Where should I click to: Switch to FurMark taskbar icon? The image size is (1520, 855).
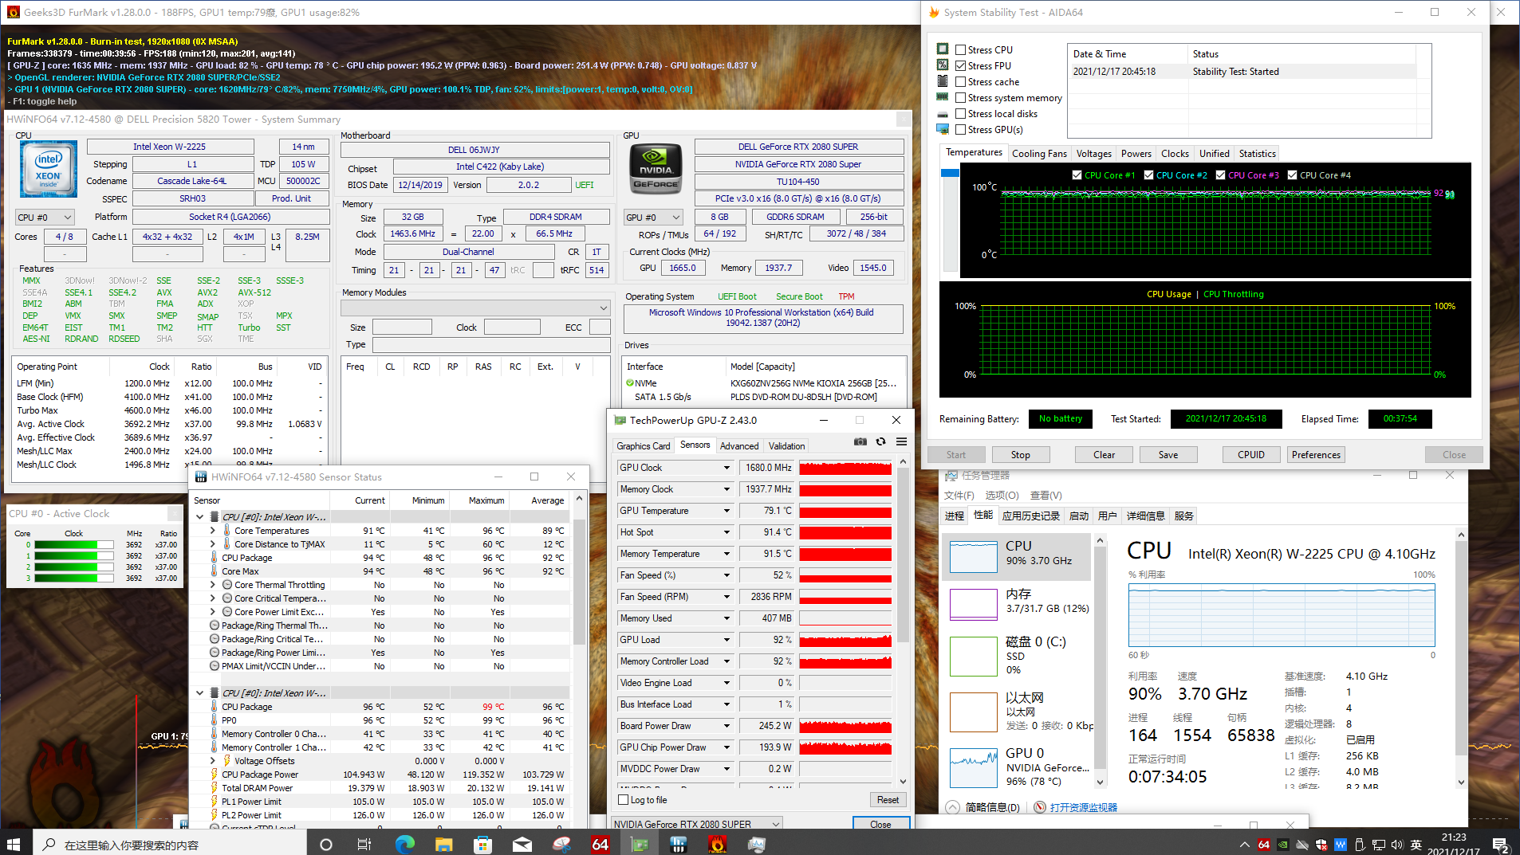tap(718, 845)
